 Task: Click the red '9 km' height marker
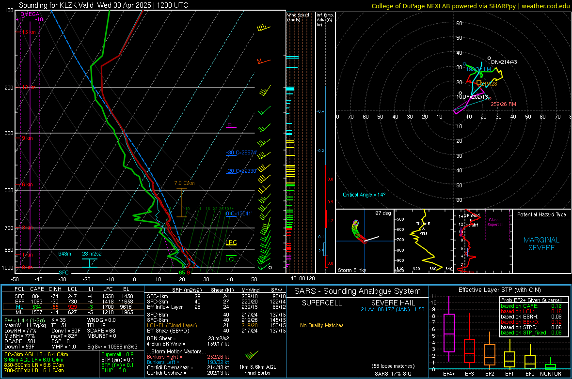(28, 138)
